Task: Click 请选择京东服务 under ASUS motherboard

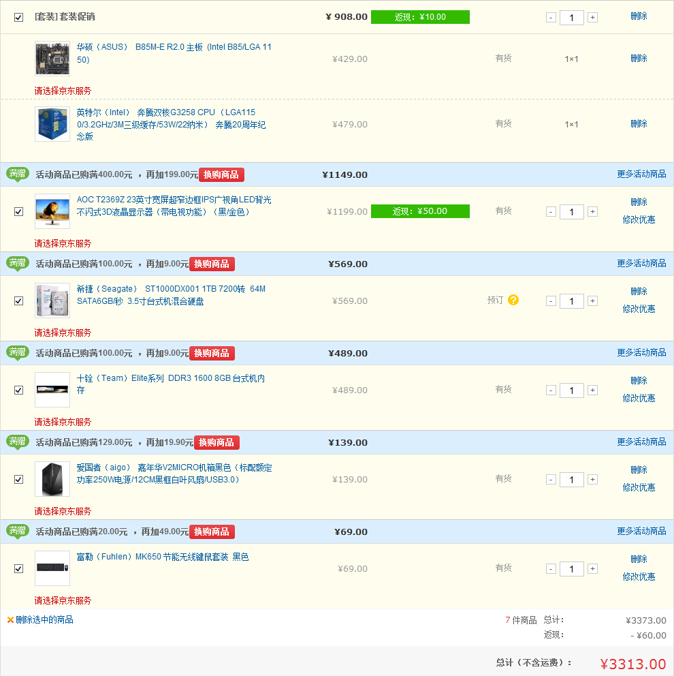Action: [63, 91]
